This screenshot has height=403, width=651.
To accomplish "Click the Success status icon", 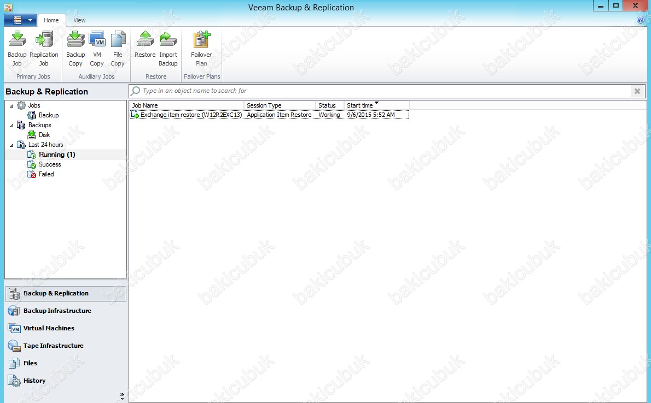I will pos(32,164).
